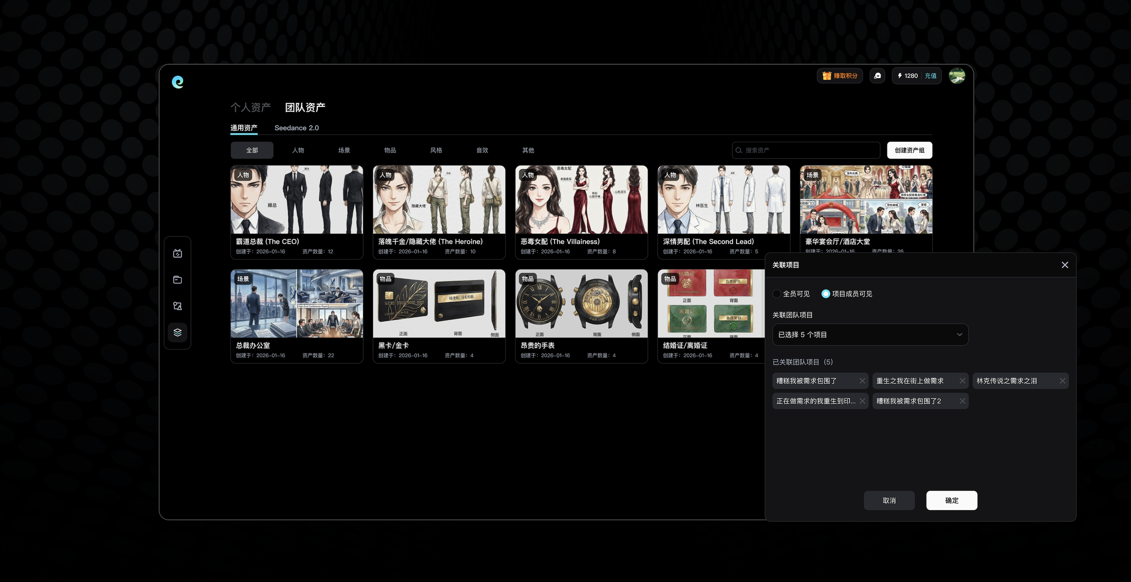Remove the 林克传说之需求之泪 project tag

(x=1062, y=381)
